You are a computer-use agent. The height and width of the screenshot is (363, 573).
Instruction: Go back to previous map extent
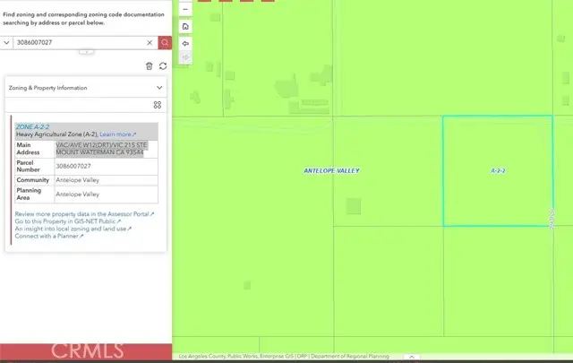184,42
